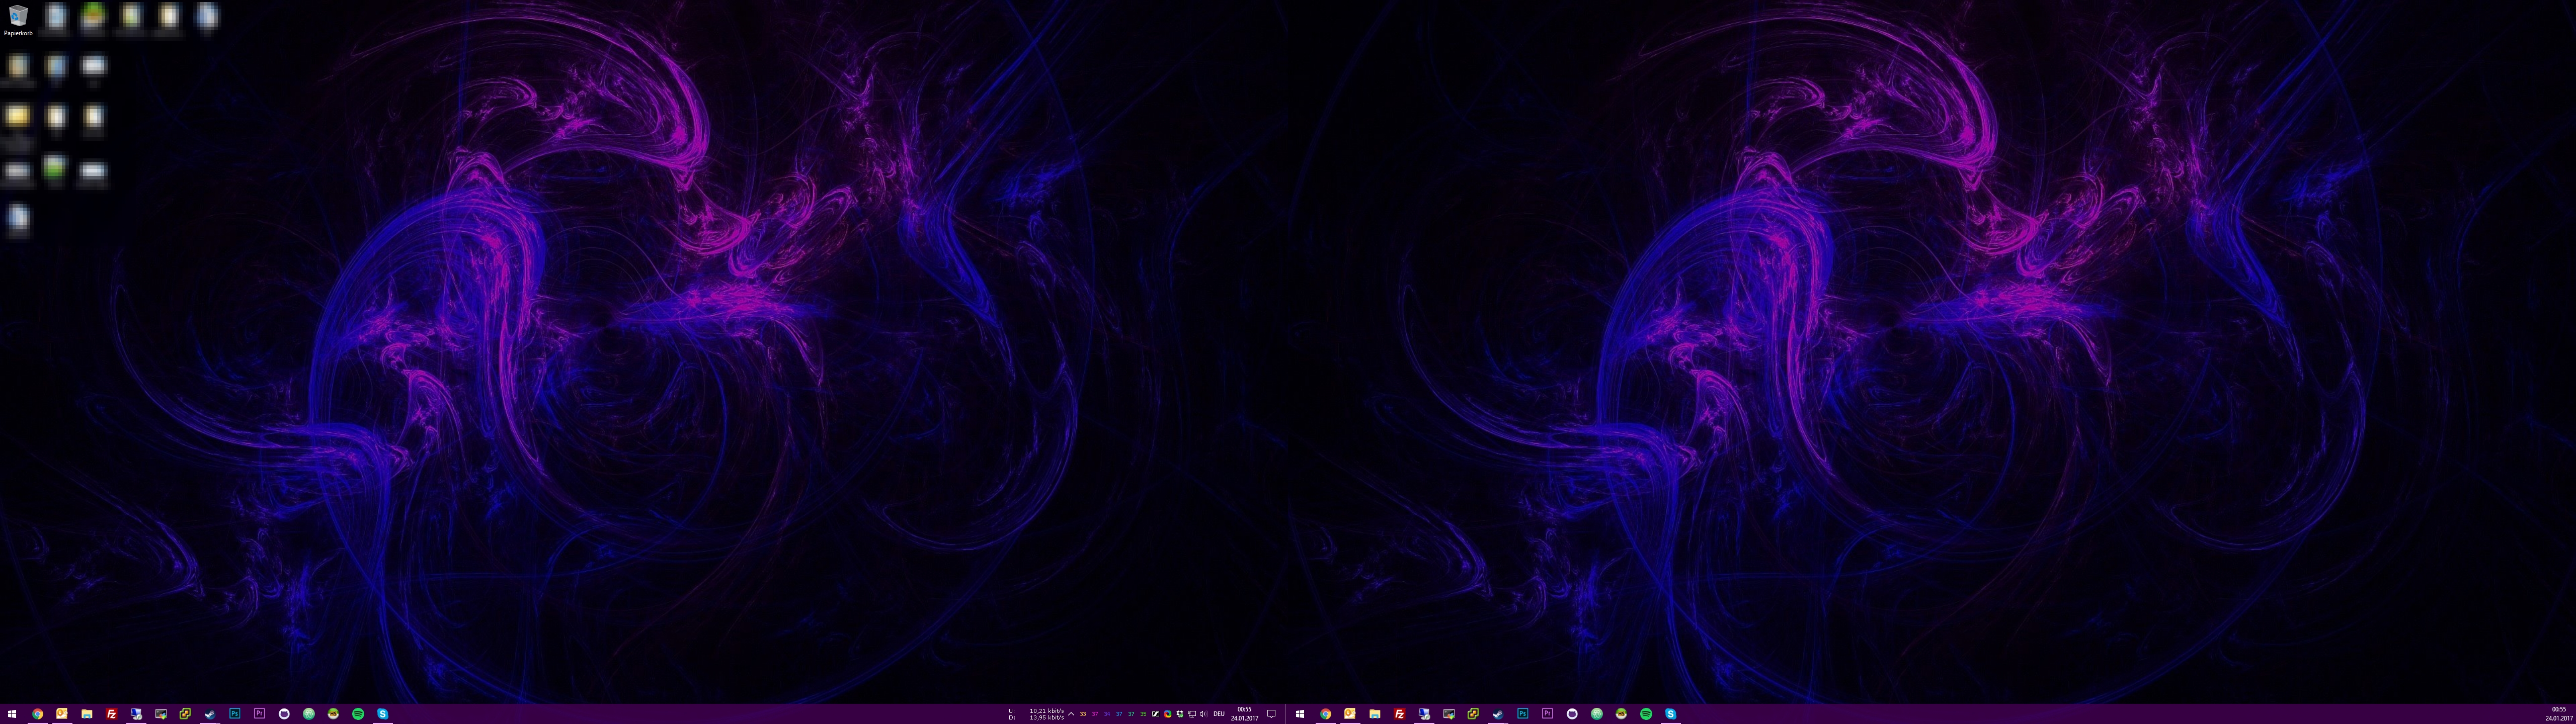The height and width of the screenshot is (724, 2576).
Task: Open Steam on the left monitor taskbar
Action: 210,714
